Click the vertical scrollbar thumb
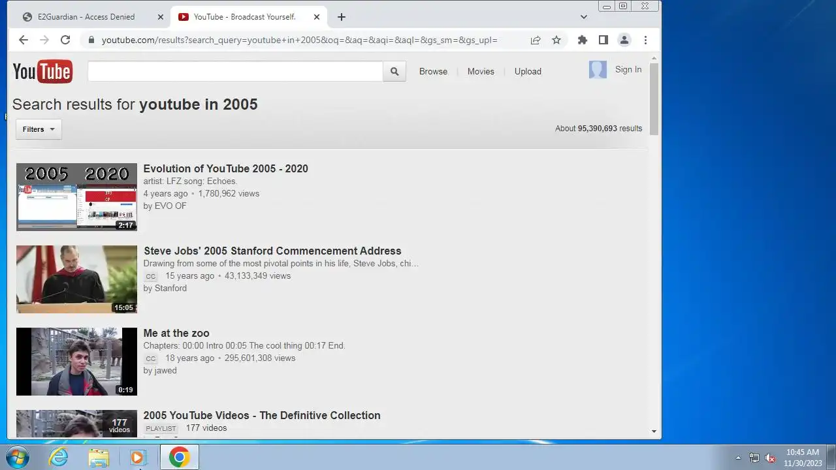This screenshot has height=470, width=836. click(x=654, y=99)
